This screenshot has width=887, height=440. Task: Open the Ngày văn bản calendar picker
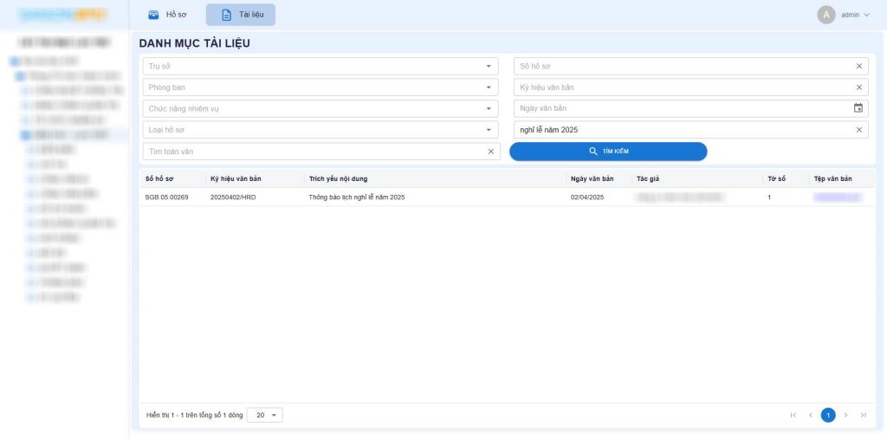tap(858, 108)
